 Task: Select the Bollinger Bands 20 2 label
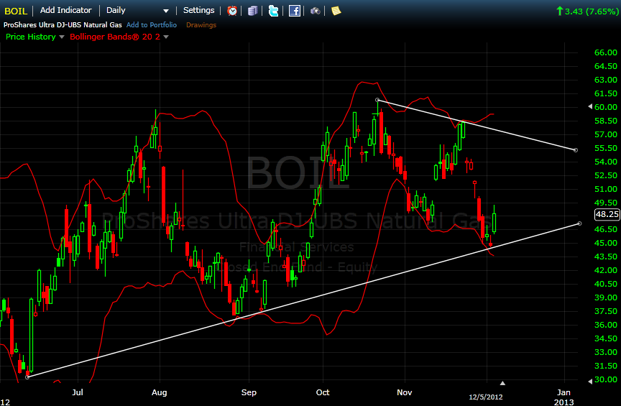(x=115, y=37)
